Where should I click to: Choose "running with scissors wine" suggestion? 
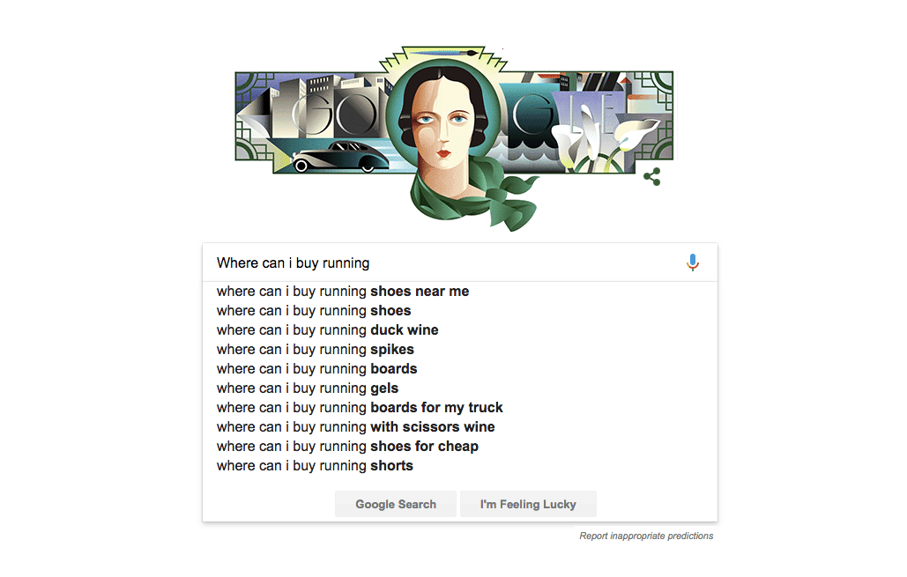tap(355, 427)
